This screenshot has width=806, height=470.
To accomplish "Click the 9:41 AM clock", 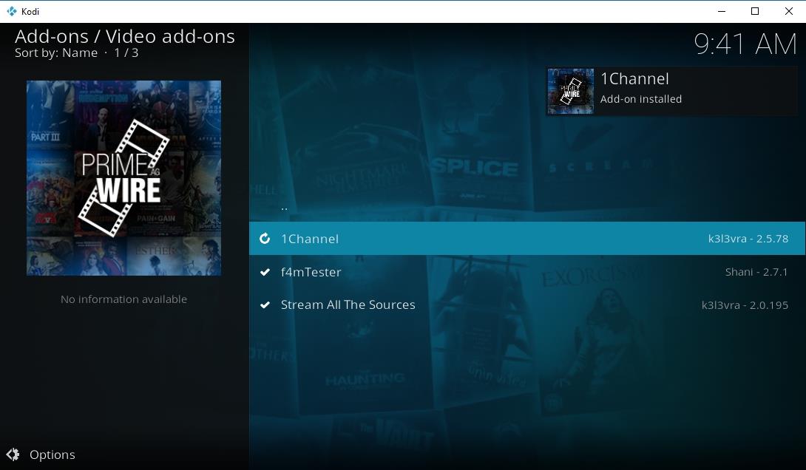I will click(x=745, y=44).
